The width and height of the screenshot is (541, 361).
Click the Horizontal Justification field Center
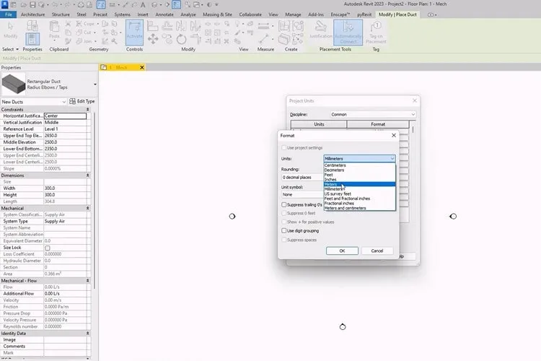(65, 116)
